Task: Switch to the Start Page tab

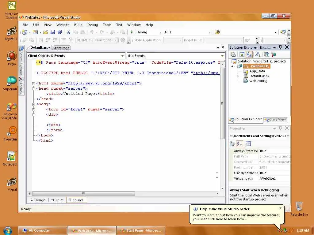Action: pyautogui.click(x=61, y=48)
